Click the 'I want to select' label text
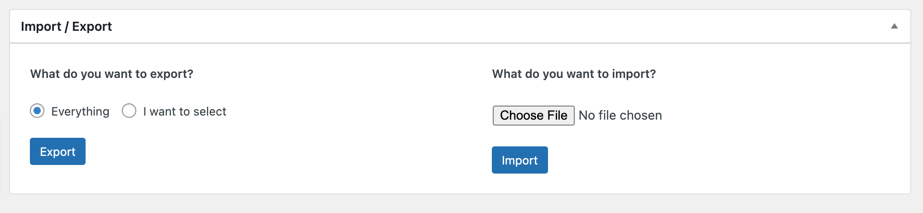 [x=184, y=111]
